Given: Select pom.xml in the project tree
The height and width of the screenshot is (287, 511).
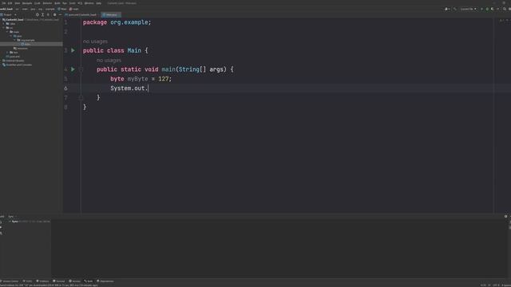Looking at the screenshot, I should click(x=14, y=57).
